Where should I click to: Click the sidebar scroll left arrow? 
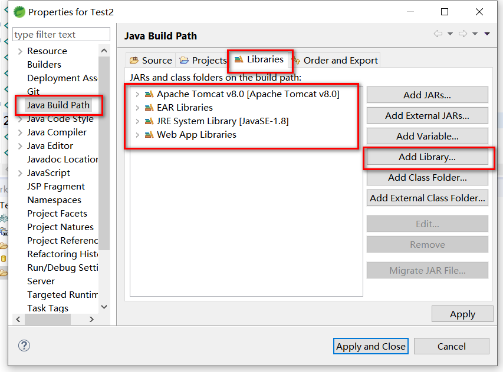pyautogui.click(x=18, y=319)
